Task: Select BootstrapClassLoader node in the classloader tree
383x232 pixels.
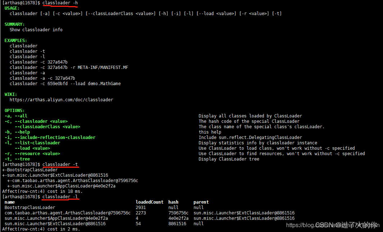Action: (x=31, y=170)
